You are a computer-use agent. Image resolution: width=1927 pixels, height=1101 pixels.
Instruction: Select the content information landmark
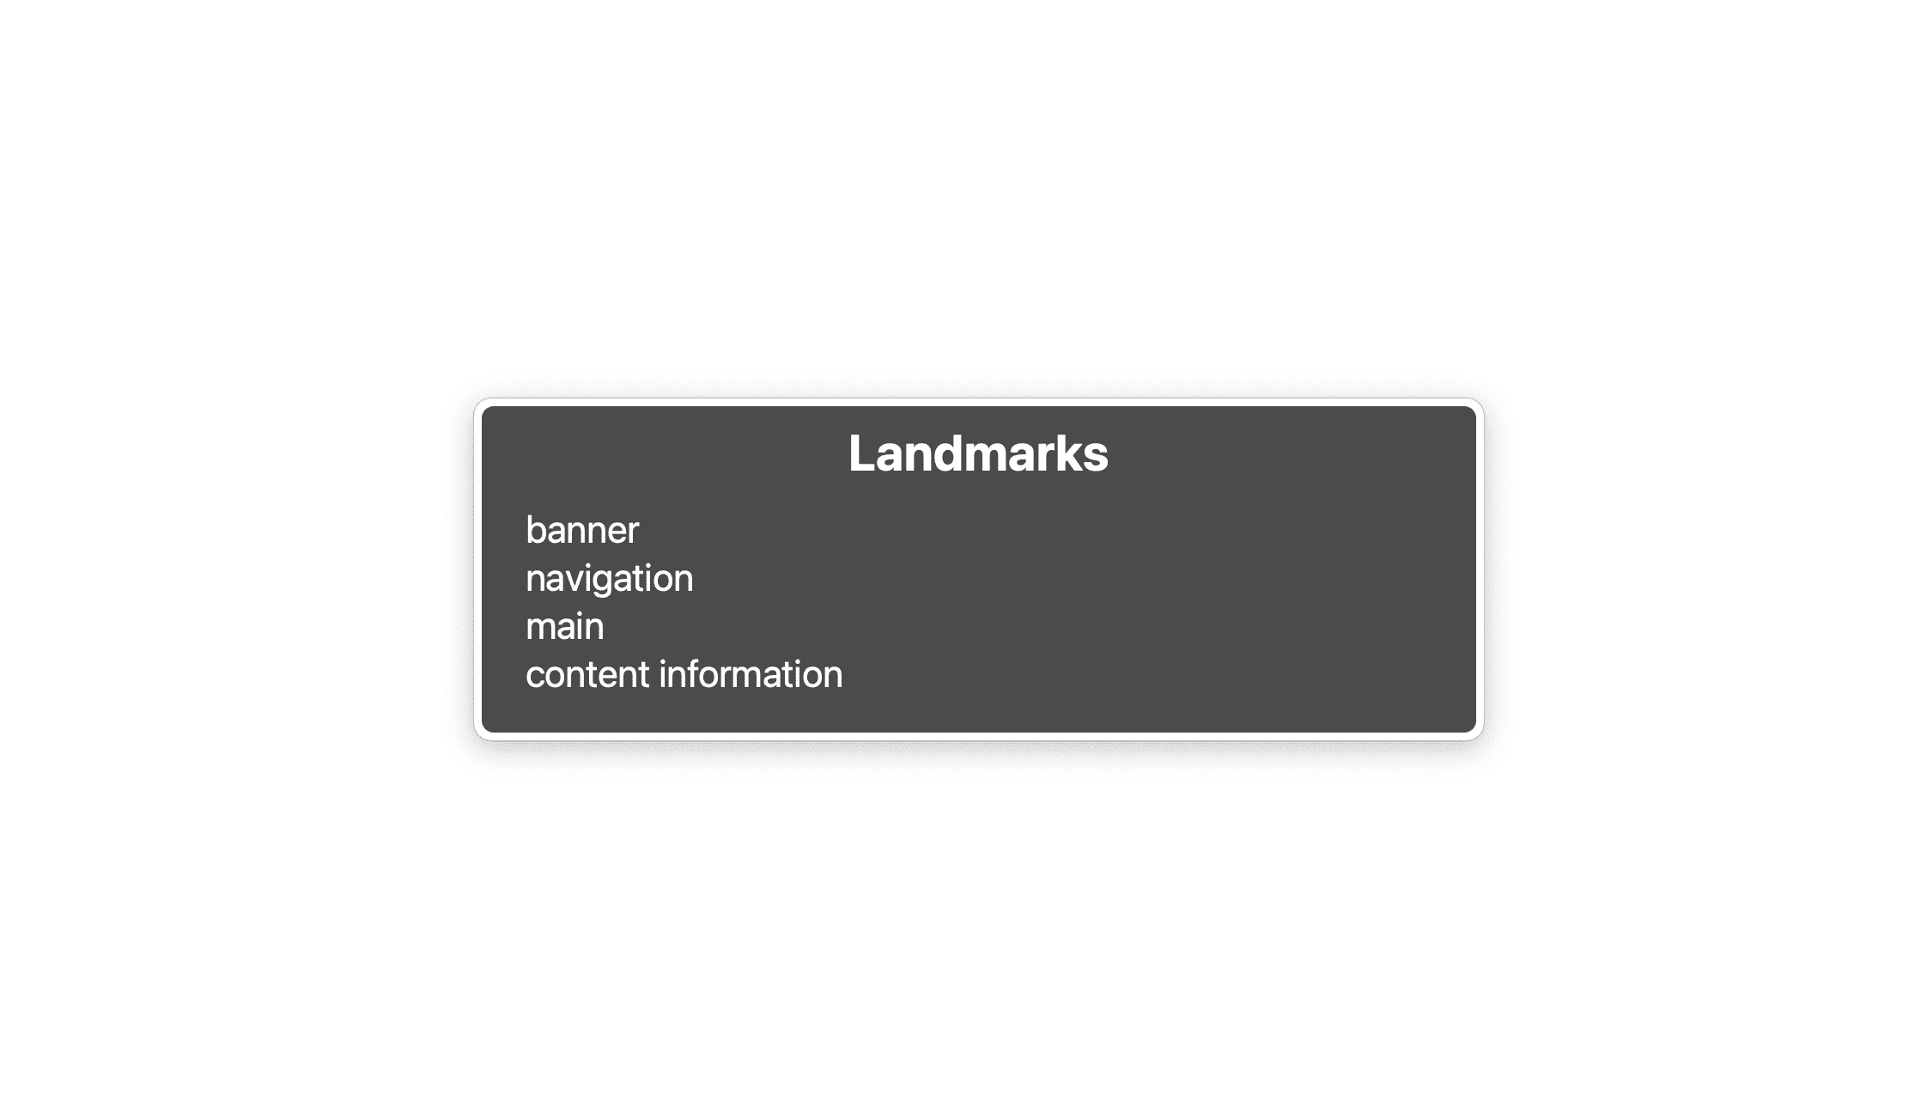click(683, 673)
